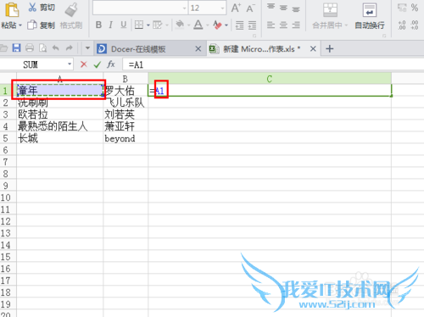This screenshot has height=317, width=424.
Task: Open the table style icon
Action: pos(158,25)
